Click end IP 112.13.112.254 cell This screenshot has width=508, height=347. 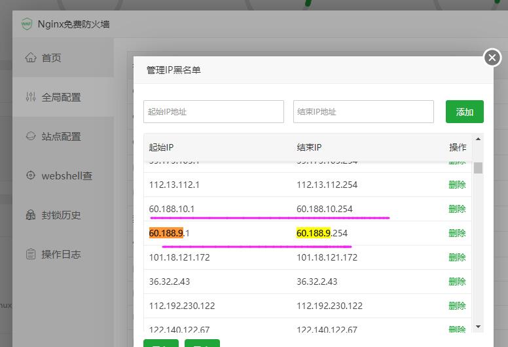327,185
